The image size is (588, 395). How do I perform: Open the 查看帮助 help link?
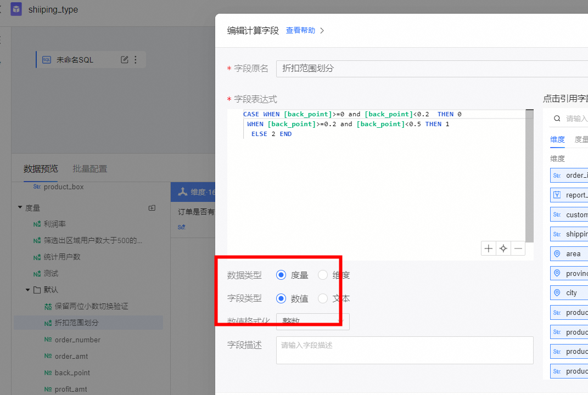301,31
